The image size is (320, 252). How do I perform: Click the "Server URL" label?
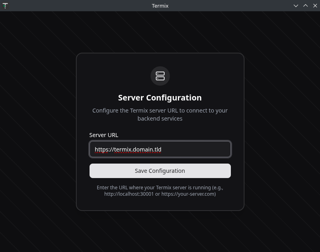[104, 135]
